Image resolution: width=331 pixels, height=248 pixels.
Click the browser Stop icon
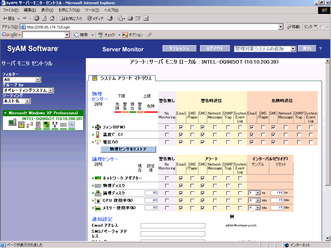37,18
